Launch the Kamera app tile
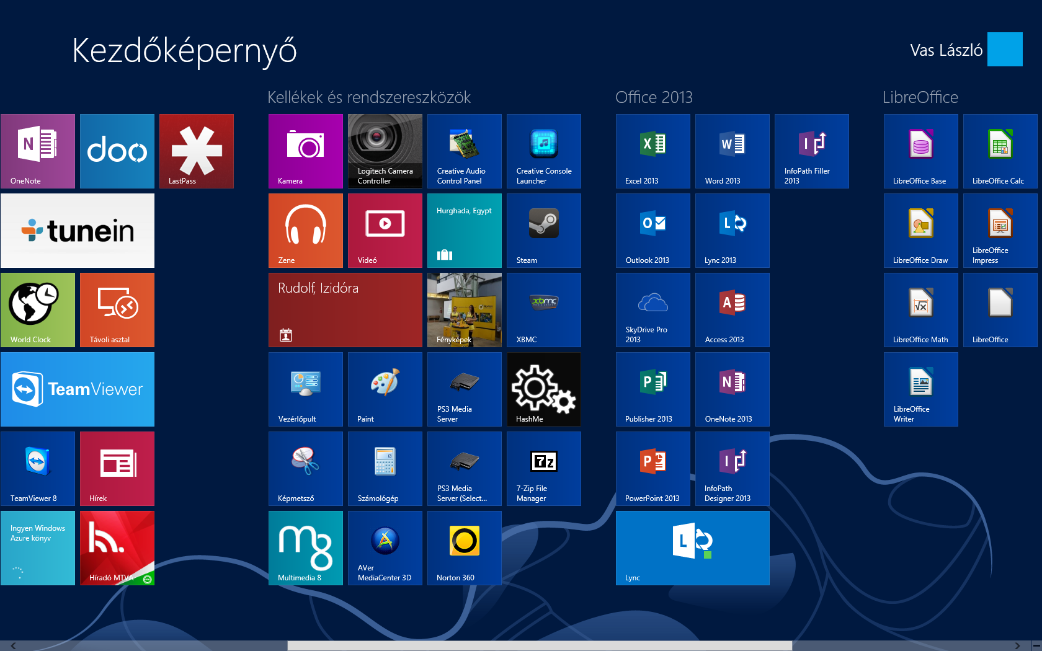Viewport: 1042px width, 651px height. (x=306, y=151)
